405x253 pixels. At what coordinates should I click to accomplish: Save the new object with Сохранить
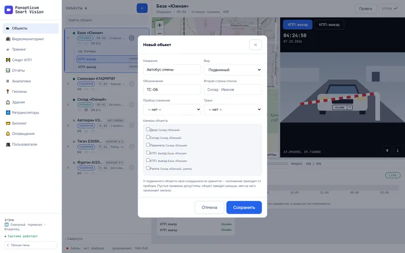click(x=244, y=207)
